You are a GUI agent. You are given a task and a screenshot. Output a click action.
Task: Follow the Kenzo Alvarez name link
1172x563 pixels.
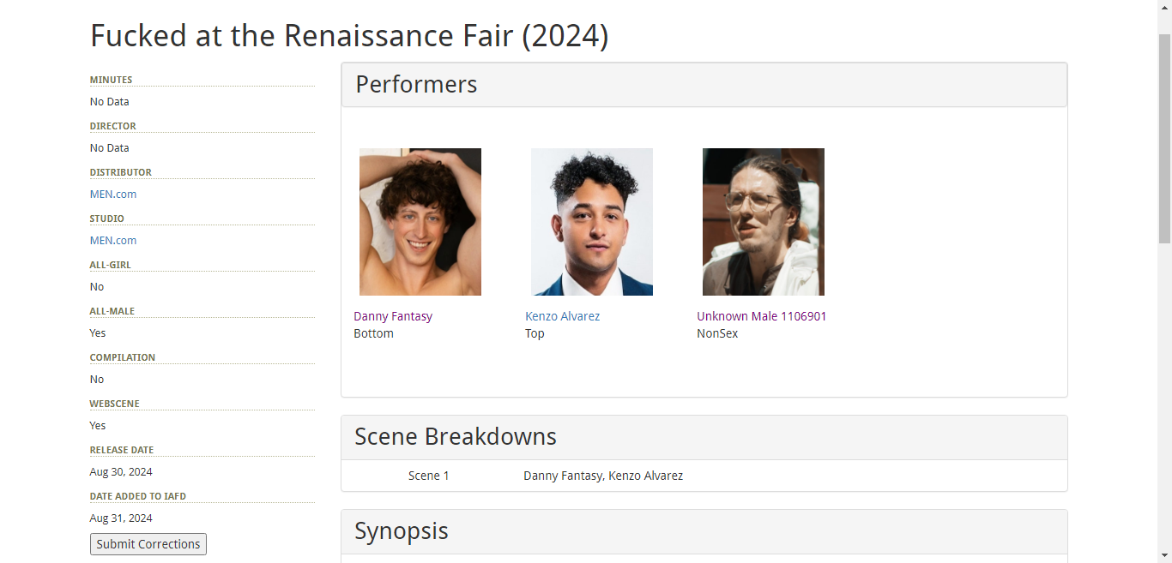pos(562,316)
